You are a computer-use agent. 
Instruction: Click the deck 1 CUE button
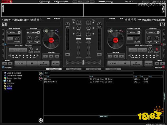click(20, 63)
